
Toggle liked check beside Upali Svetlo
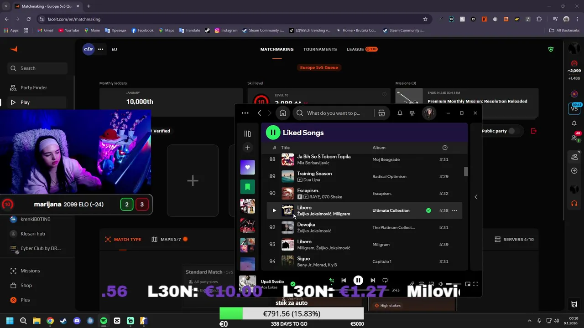(x=293, y=284)
